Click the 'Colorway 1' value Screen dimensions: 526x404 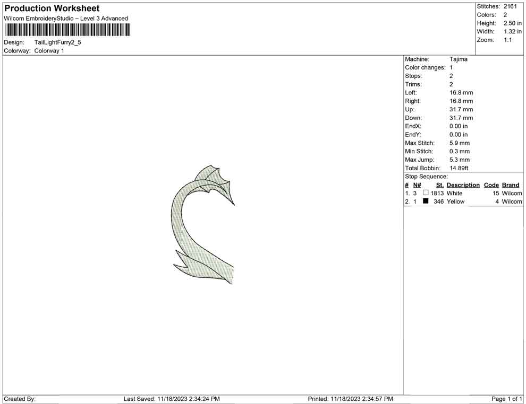point(49,50)
